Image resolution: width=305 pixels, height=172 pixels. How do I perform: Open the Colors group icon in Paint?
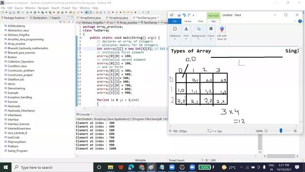[211, 29]
